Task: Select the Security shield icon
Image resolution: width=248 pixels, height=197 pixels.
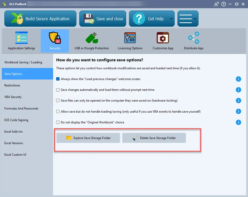Action: [x=55, y=38]
